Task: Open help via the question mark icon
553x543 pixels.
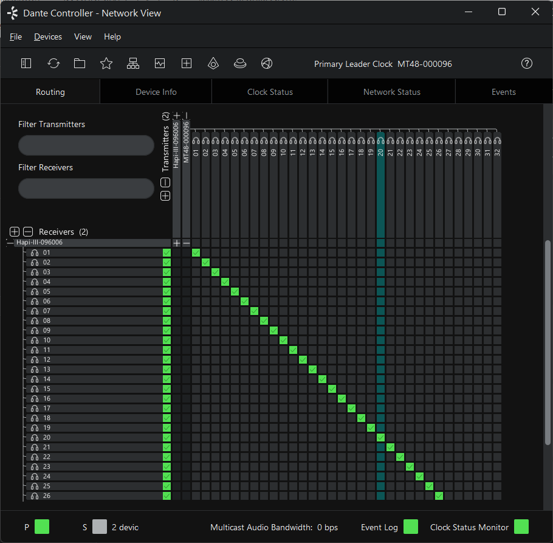Action: [x=526, y=63]
